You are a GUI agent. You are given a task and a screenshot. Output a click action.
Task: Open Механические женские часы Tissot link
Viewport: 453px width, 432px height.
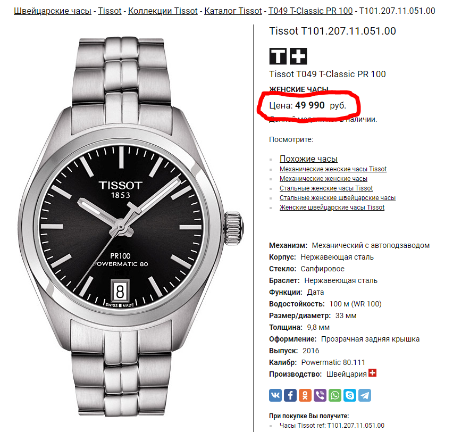(x=333, y=169)
